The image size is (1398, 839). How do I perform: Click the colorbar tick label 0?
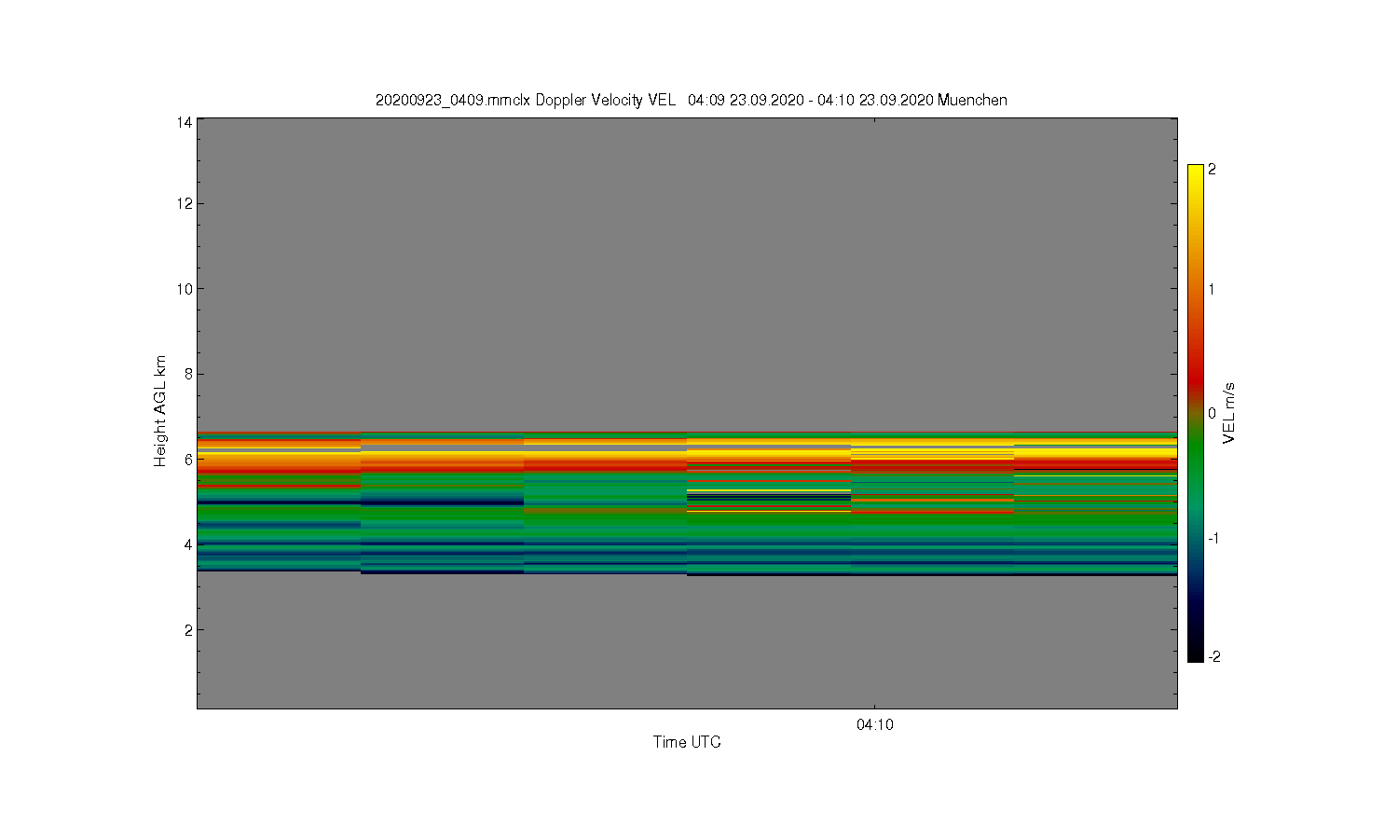point(1212,413)
